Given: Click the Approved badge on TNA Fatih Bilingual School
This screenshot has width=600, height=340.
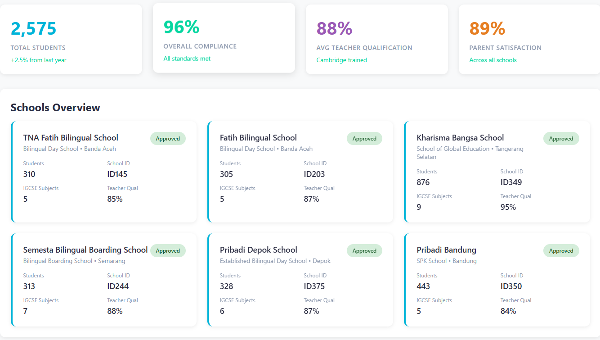Looking at the screenshot, I should point(168,138).
